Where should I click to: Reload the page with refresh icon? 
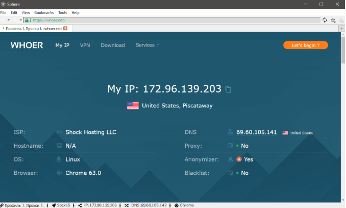(x=325, y=20)
